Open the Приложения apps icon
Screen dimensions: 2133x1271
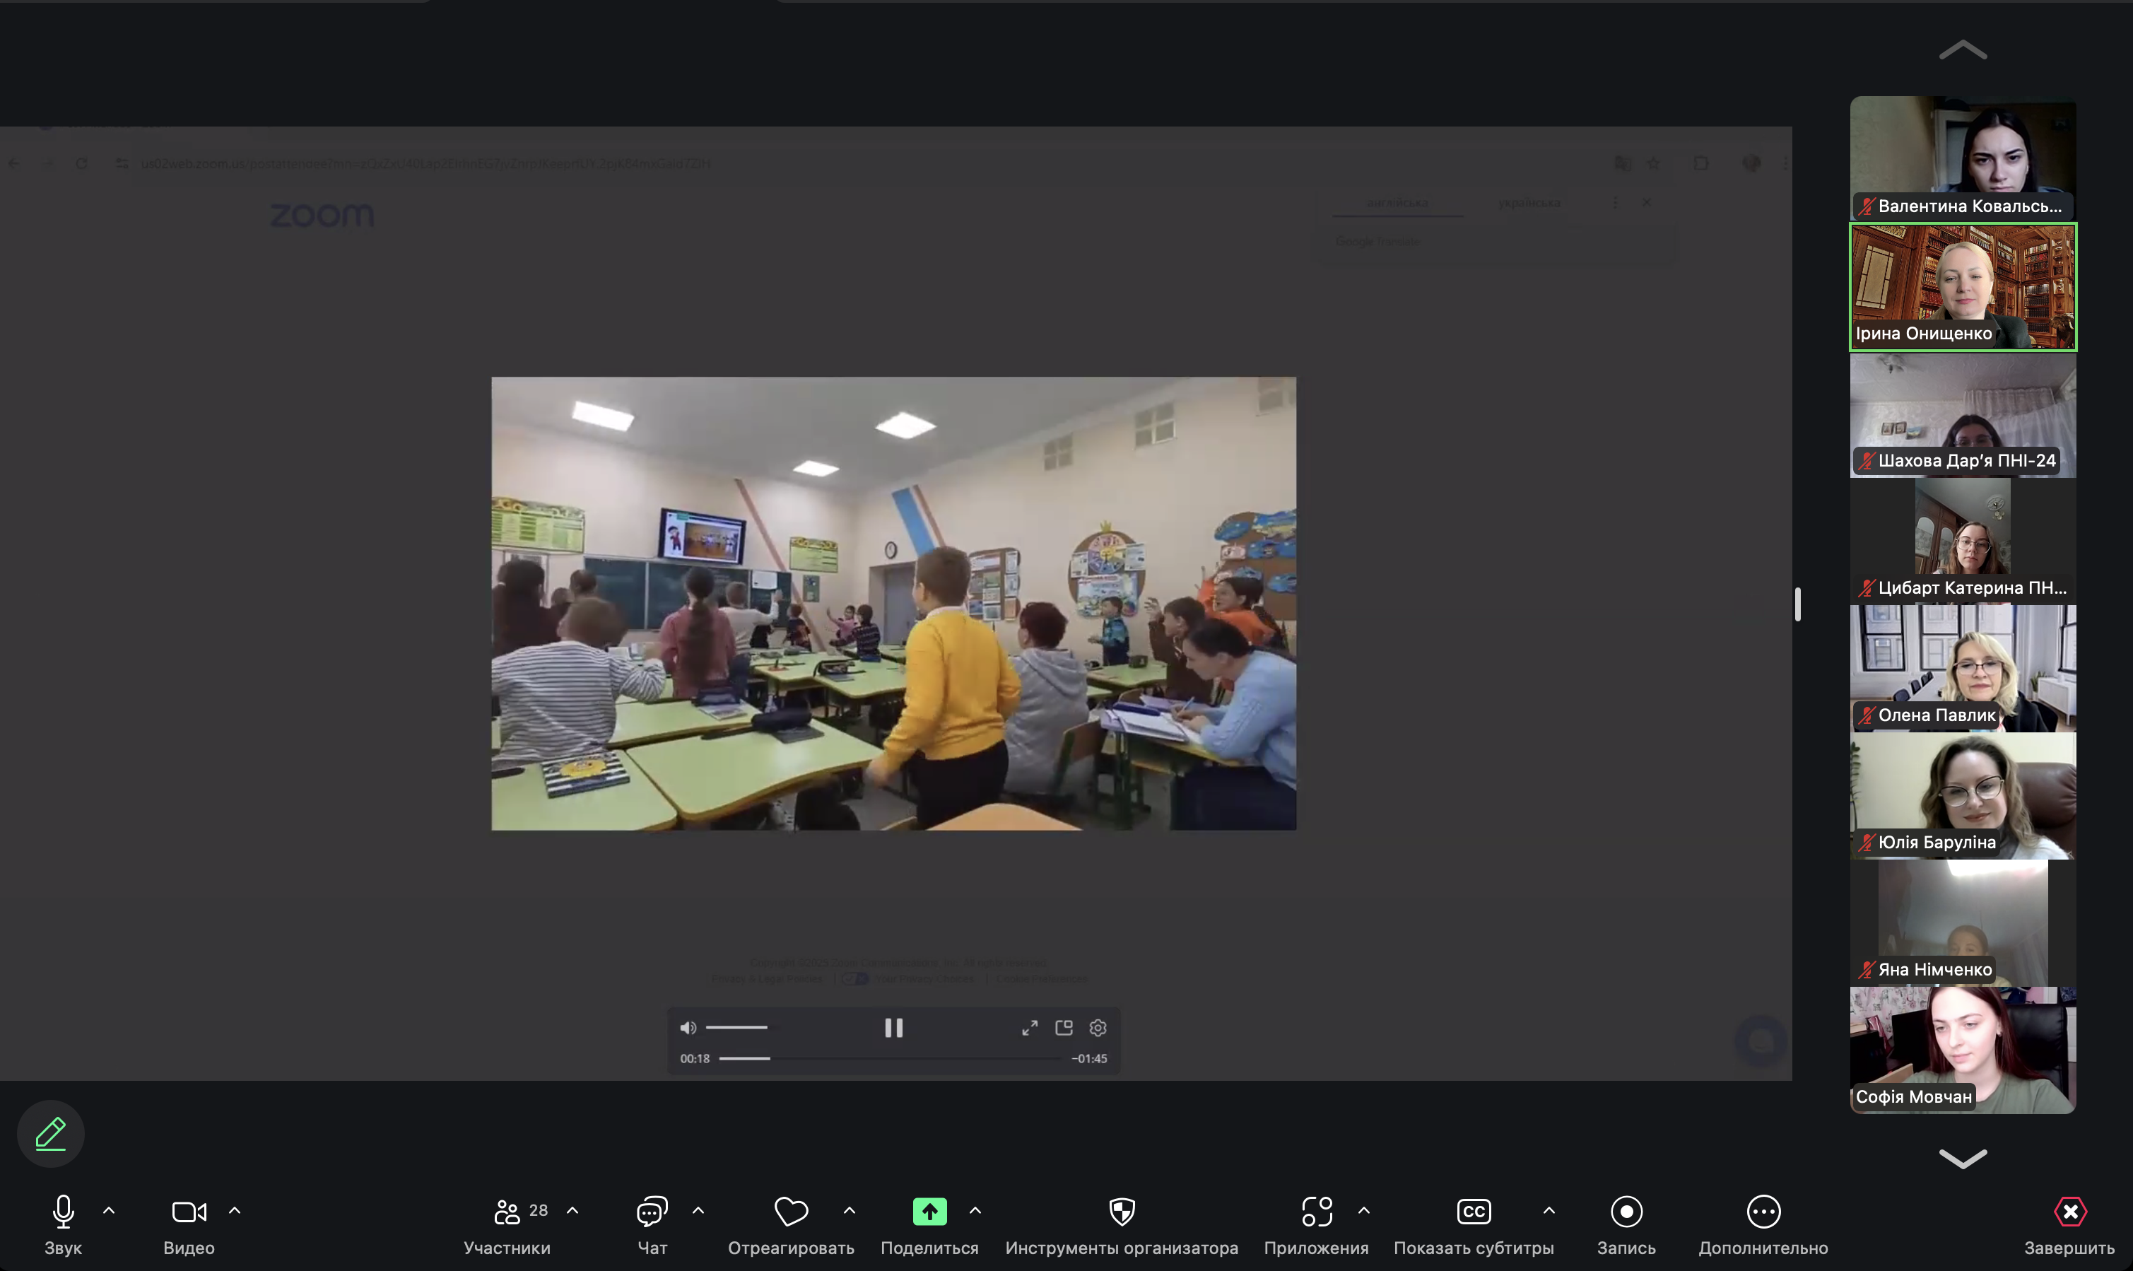1317,1212
